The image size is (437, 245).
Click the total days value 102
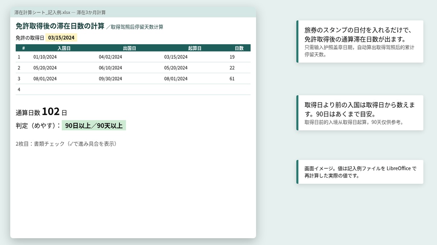(51, 111)
